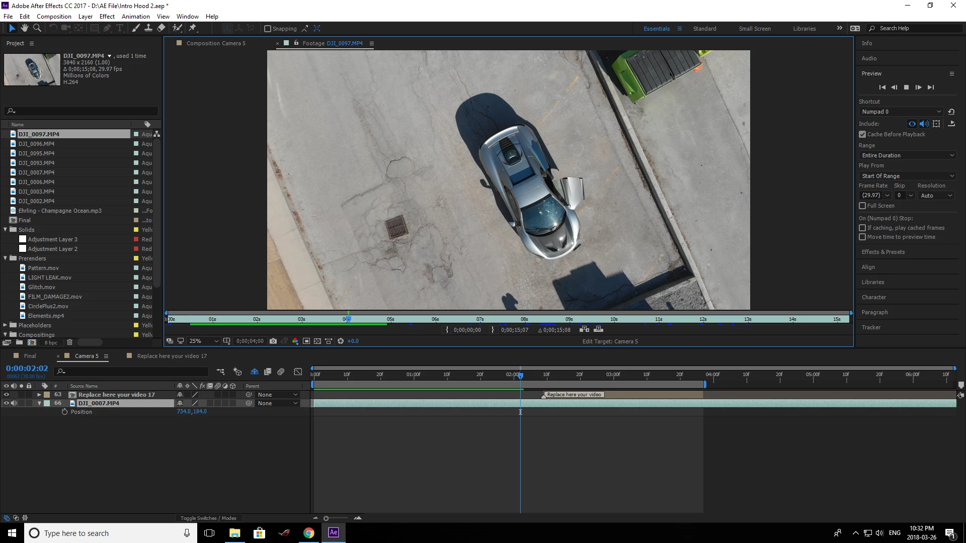Open the Composition menu

(54, 16)
